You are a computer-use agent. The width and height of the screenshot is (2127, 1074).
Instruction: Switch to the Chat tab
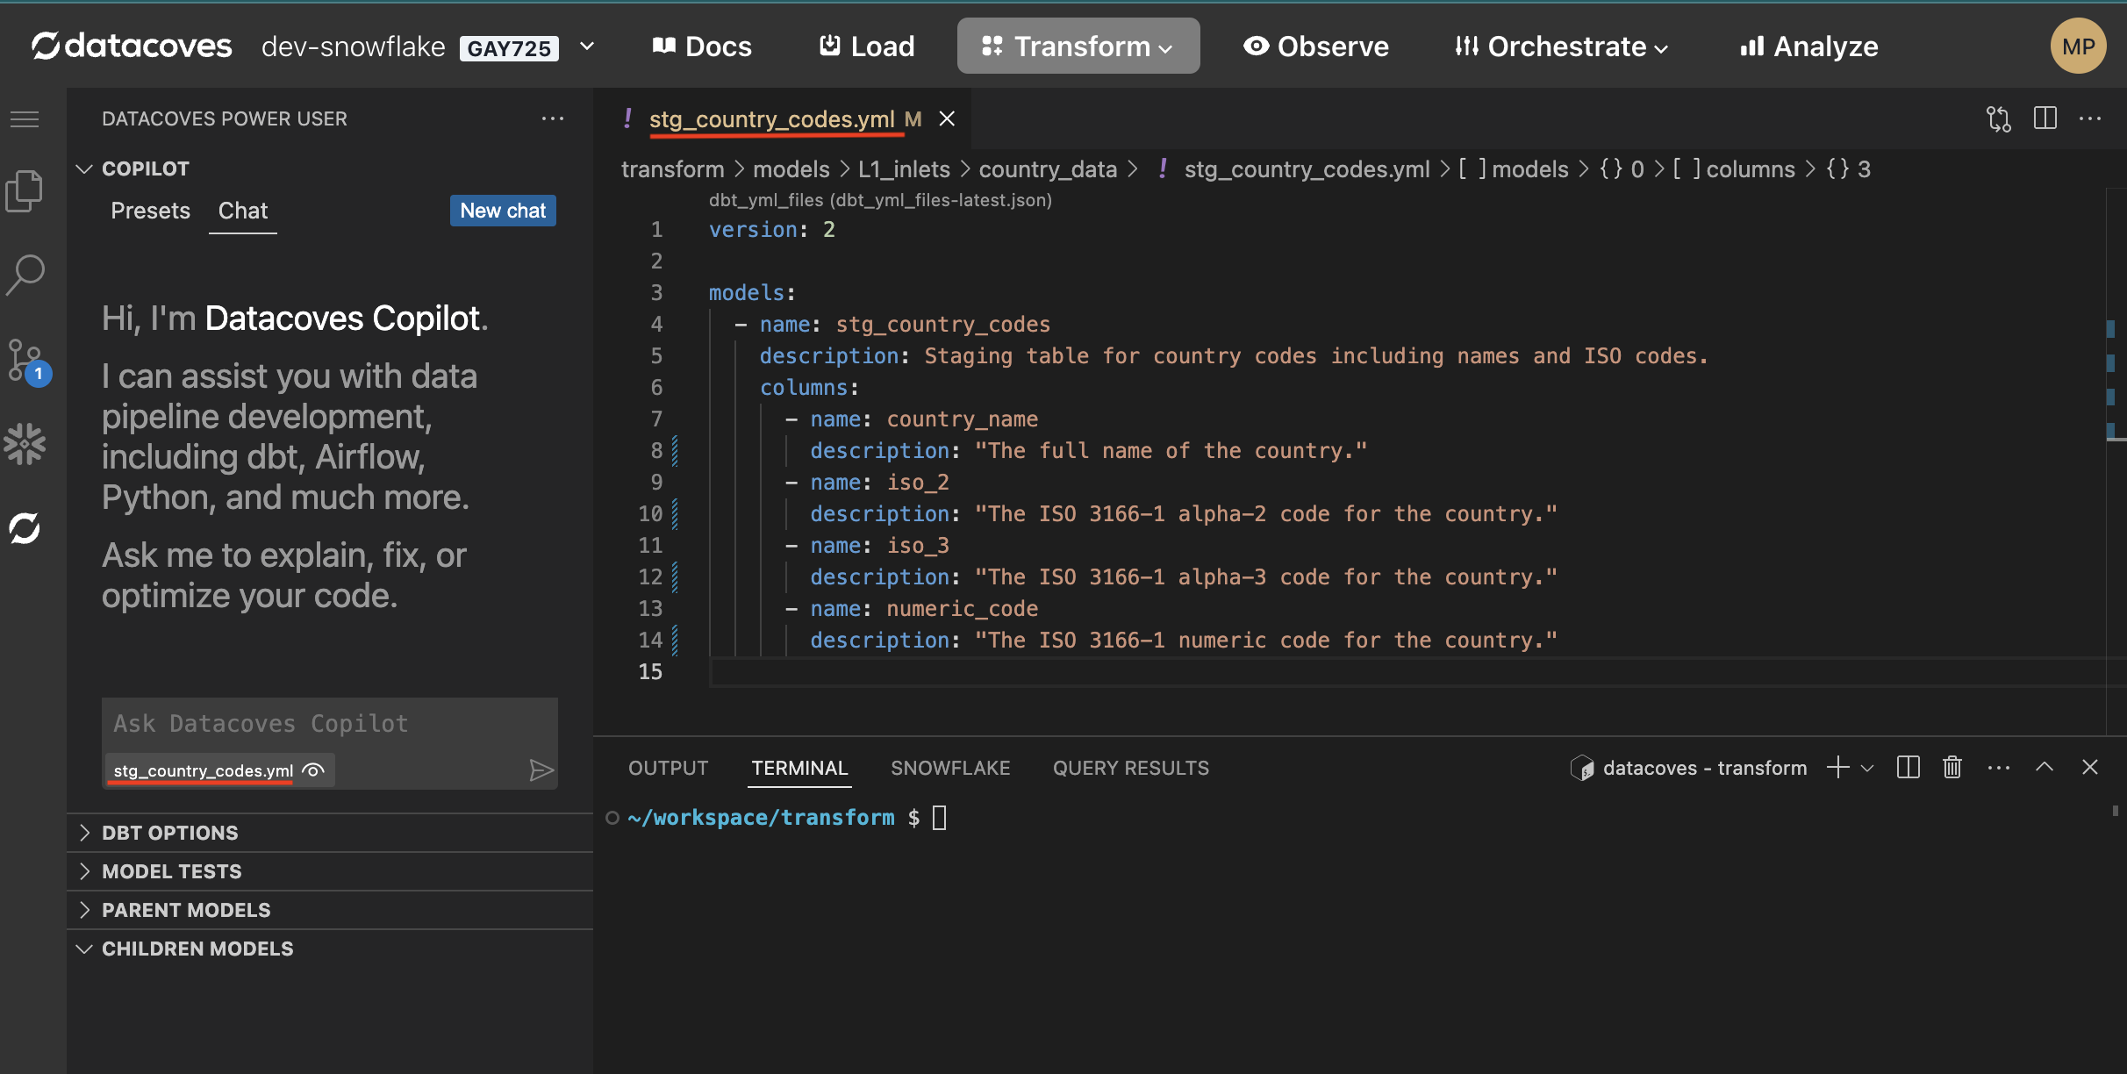pos(243,211)
